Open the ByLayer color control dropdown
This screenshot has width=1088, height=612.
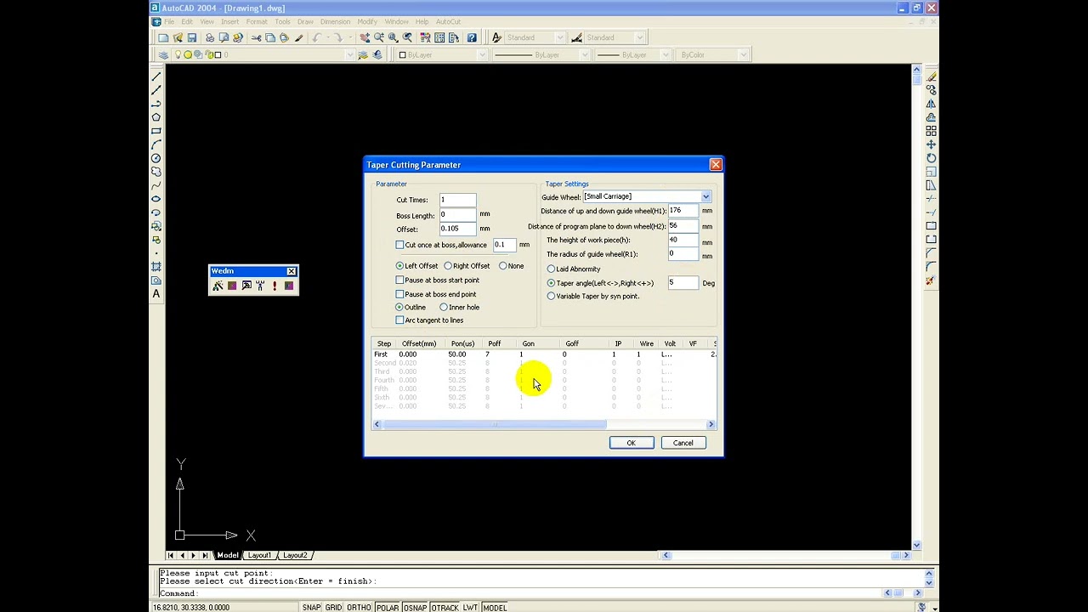coord(482,55)
